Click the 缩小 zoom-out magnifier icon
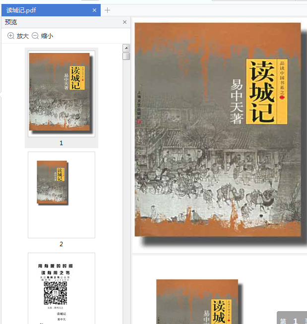 click(35, 36)
